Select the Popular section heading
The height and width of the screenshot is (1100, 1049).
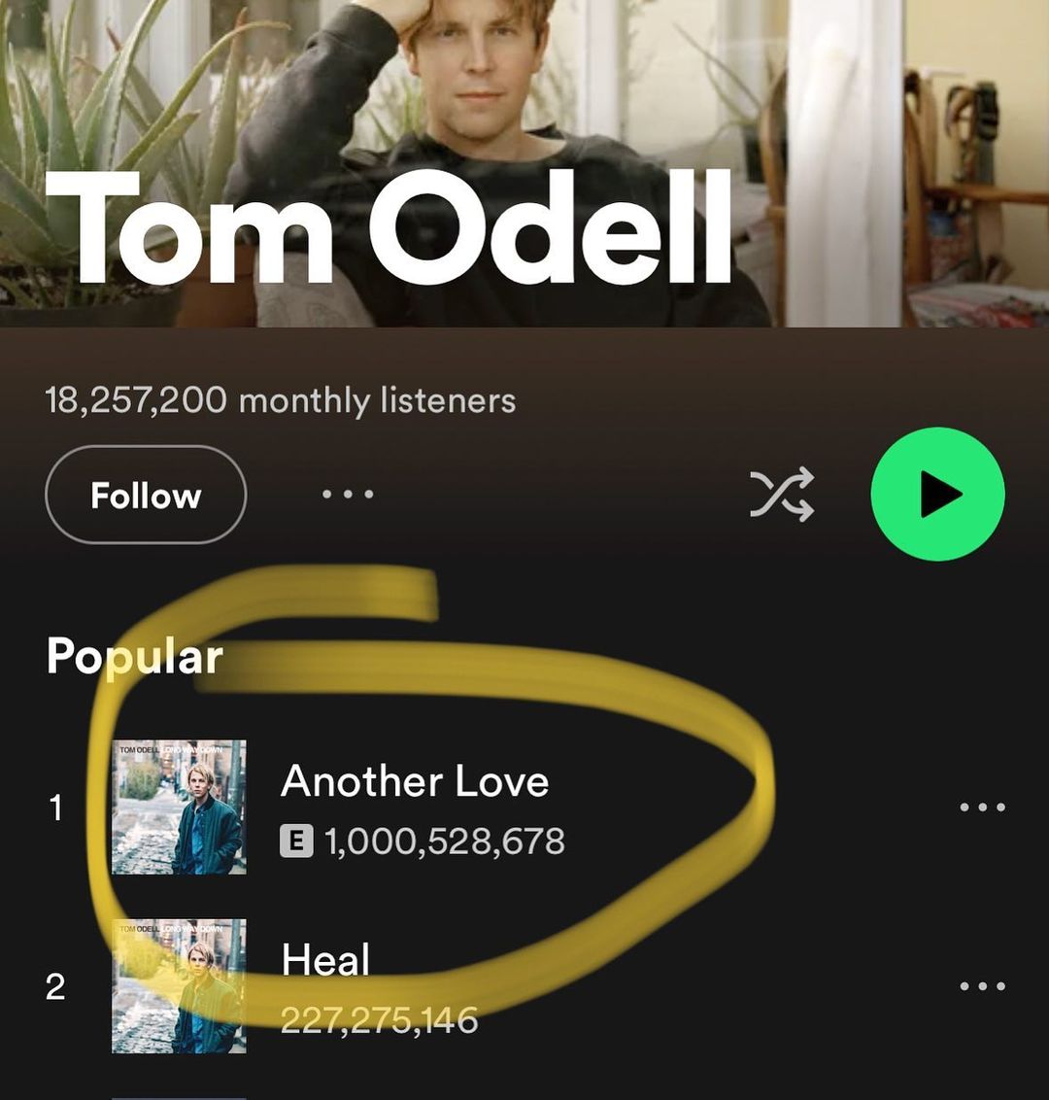coord(134,657)
